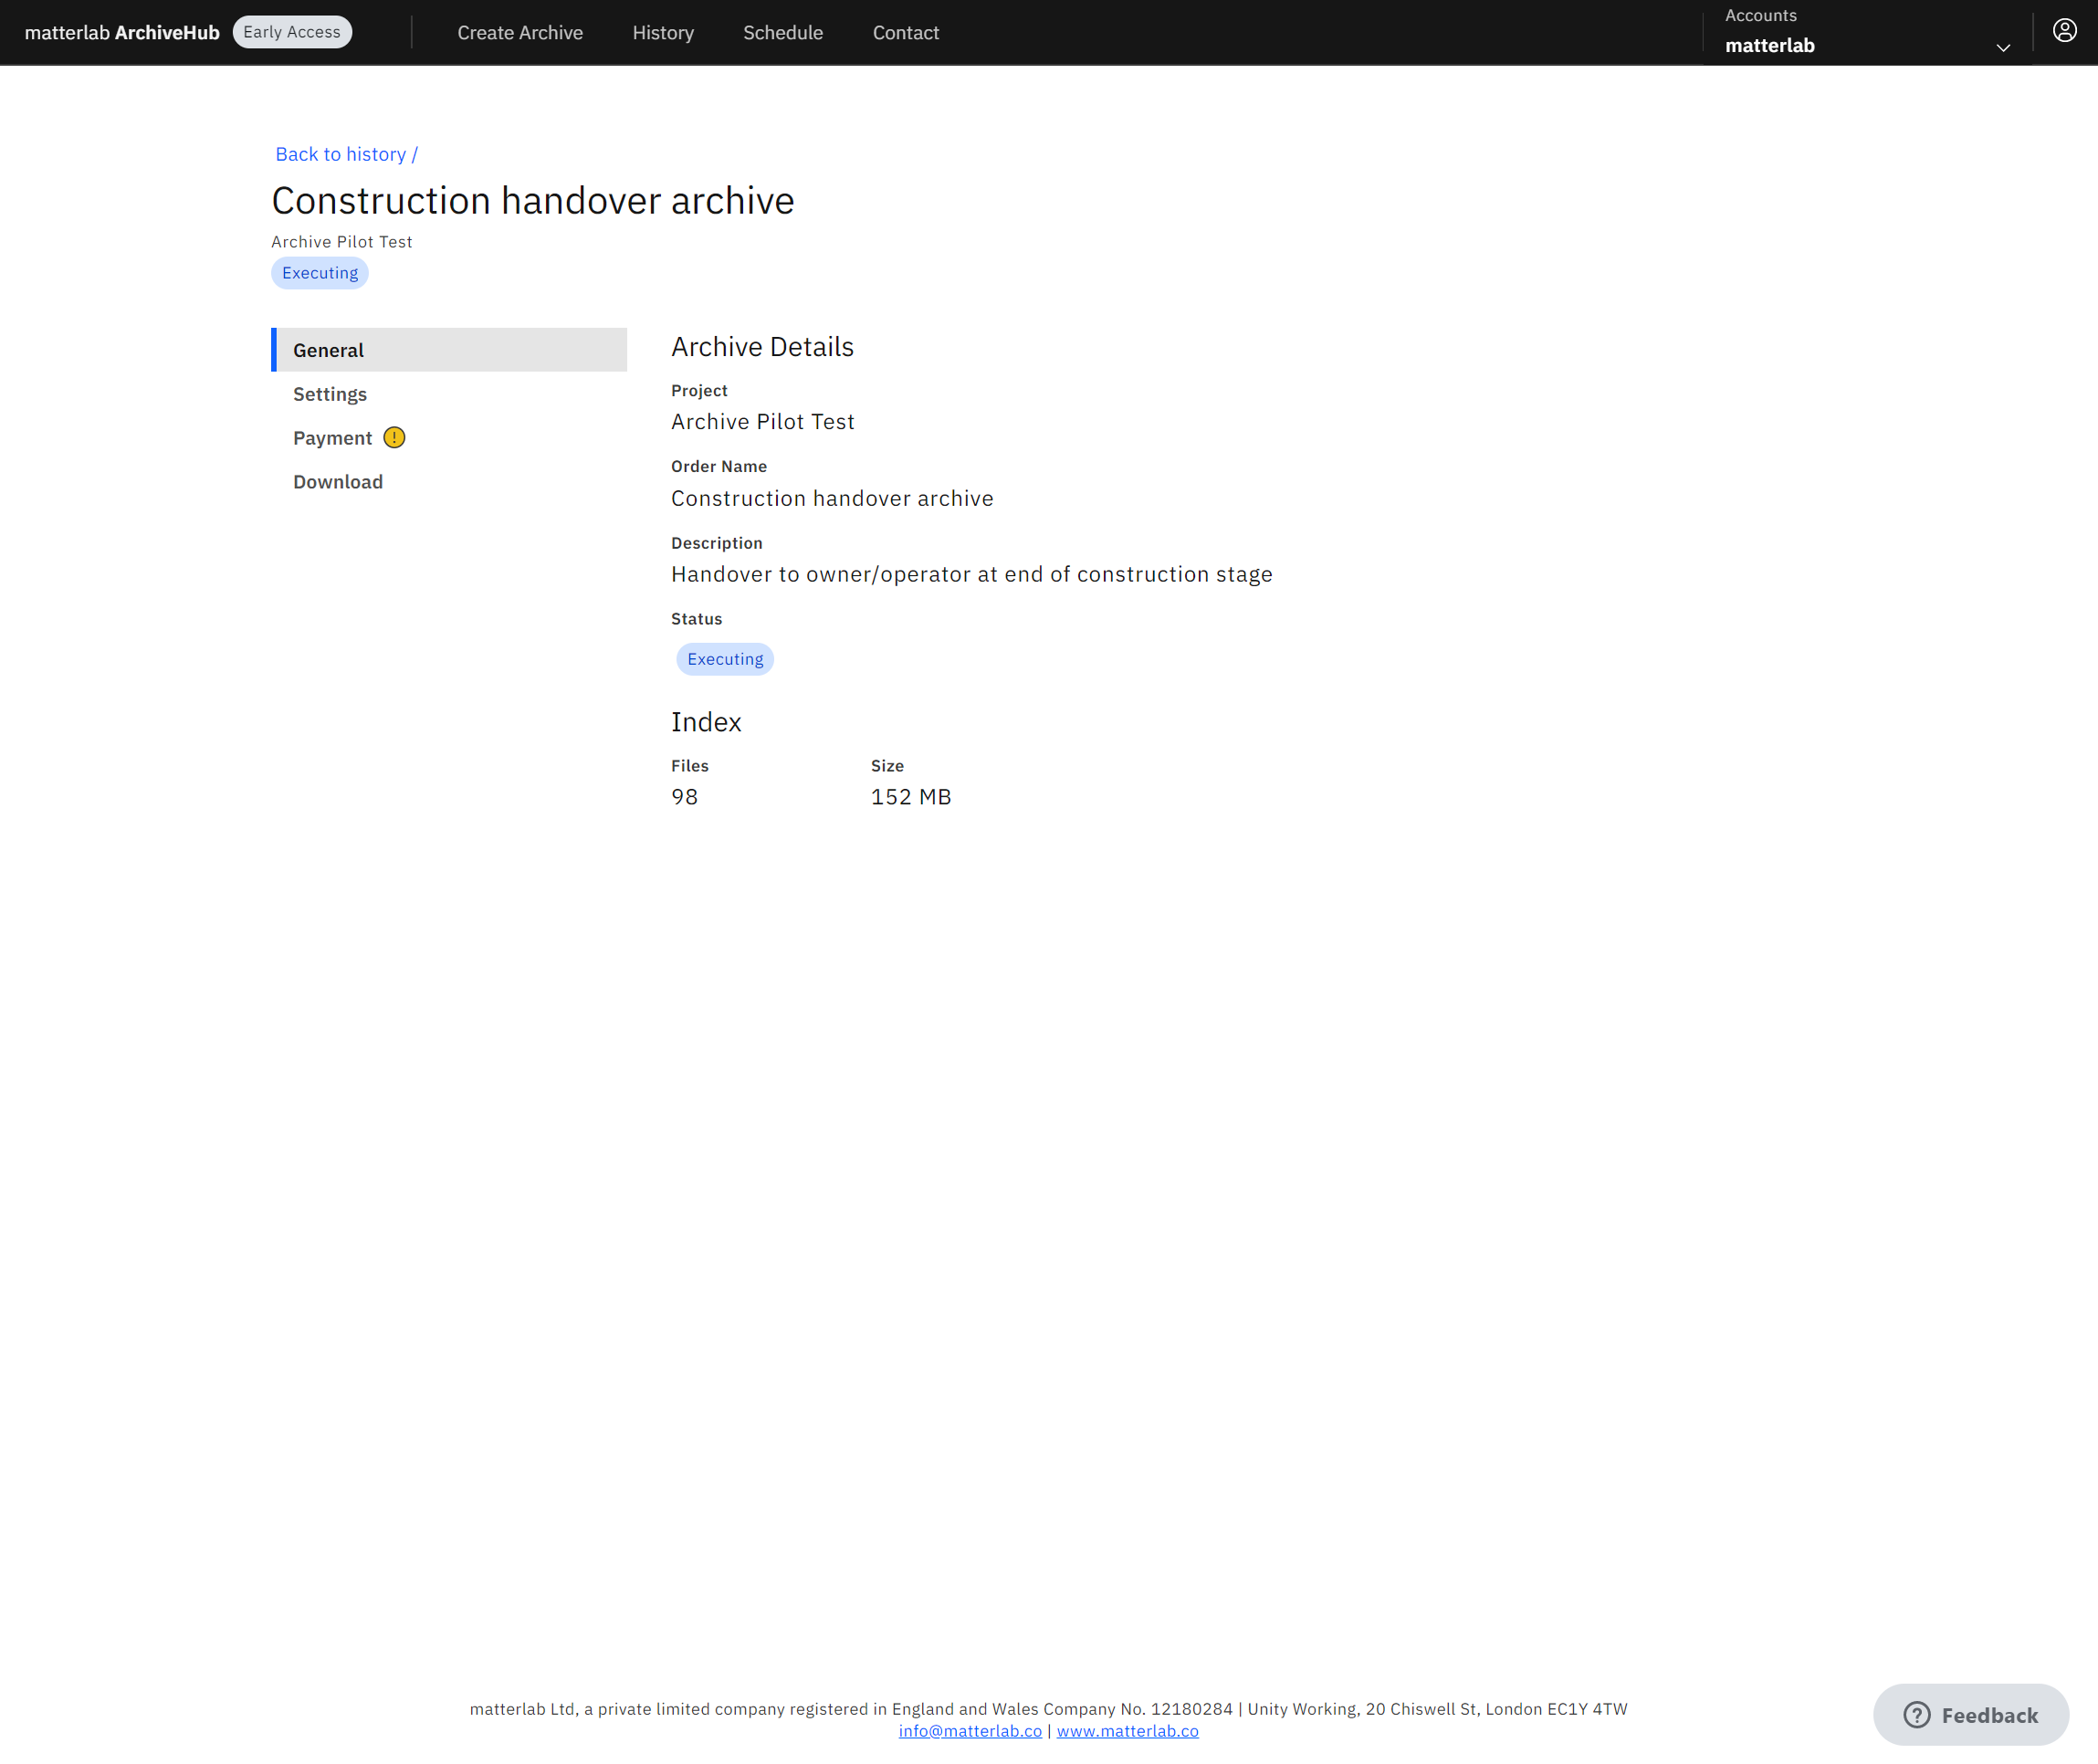Click the Feedback question mark icon
The image size is (2098, 1764).
point(1916,1715)
